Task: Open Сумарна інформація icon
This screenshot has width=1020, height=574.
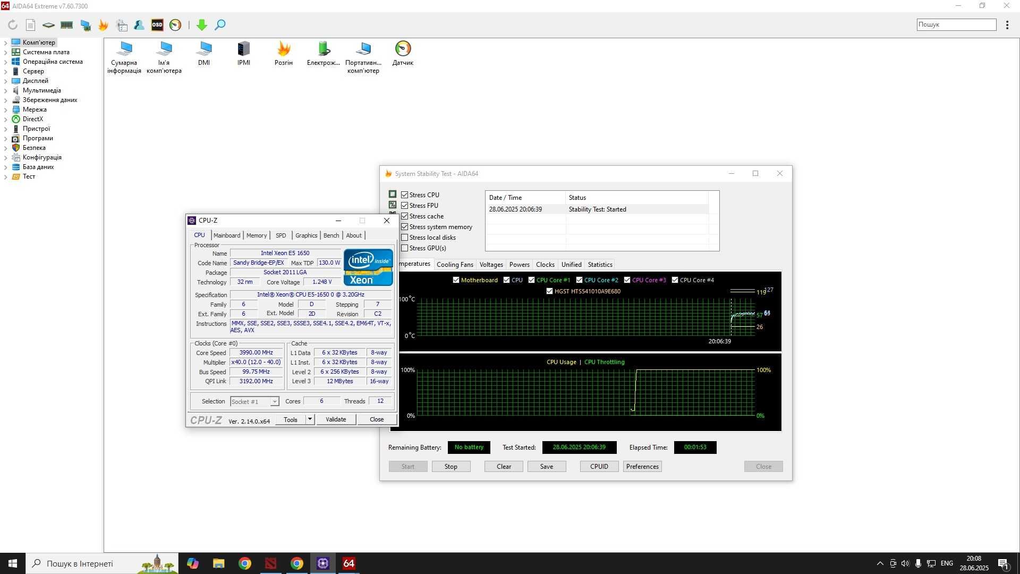Action: (x=124, y=57)
